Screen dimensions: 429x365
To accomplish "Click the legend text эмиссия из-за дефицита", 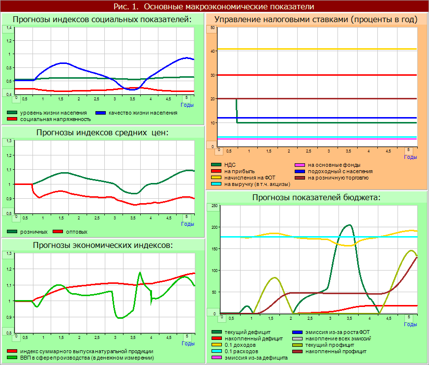I will coord(256,358).
